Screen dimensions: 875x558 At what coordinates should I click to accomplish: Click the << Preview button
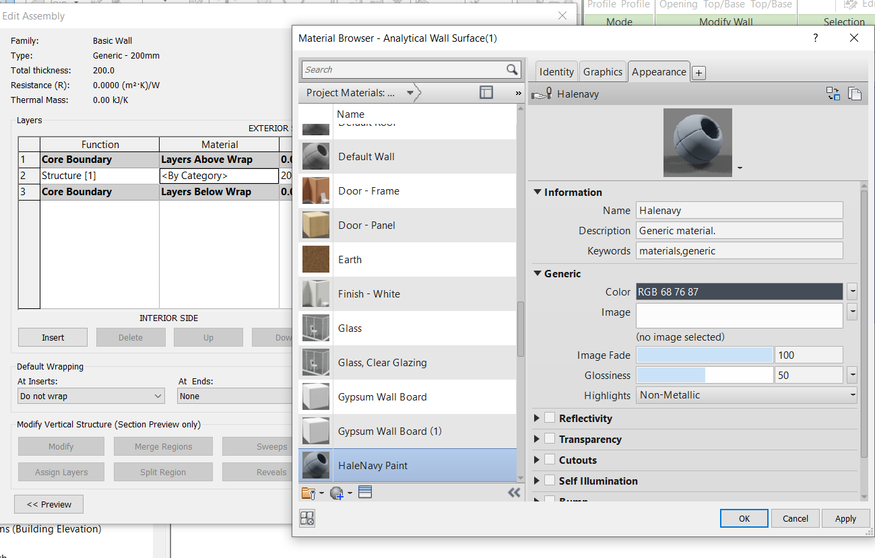(x=48, y=504)
